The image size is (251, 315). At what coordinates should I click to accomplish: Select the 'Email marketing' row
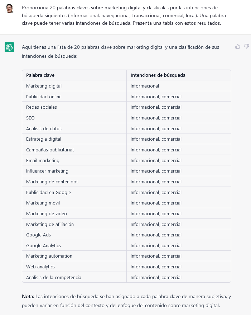(126, 160)
